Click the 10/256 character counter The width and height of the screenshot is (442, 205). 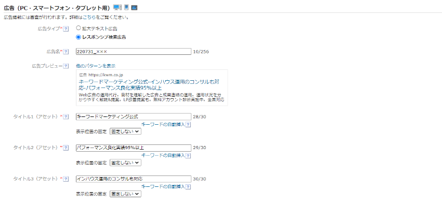coord(201,52)
